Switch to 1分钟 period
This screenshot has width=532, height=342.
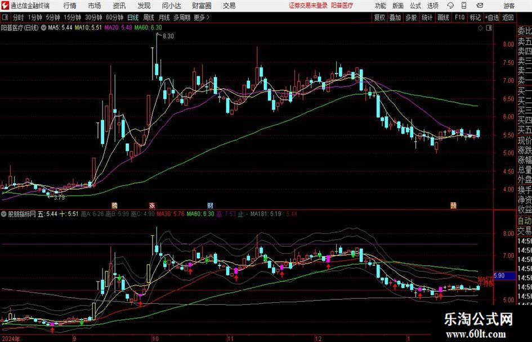point(34,17)
